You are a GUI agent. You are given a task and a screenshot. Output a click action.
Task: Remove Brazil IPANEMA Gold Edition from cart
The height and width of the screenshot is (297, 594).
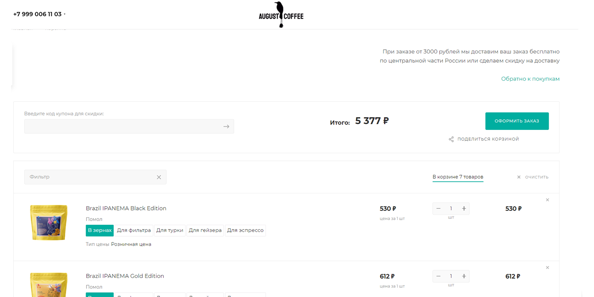(547, 268)
